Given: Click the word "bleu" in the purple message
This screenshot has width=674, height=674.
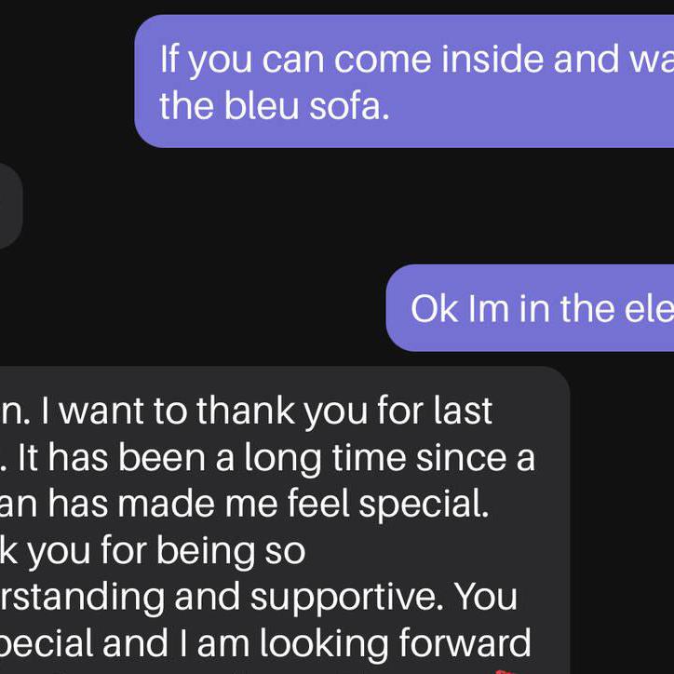Looking at the screenshot, I should tap(263, 106).
